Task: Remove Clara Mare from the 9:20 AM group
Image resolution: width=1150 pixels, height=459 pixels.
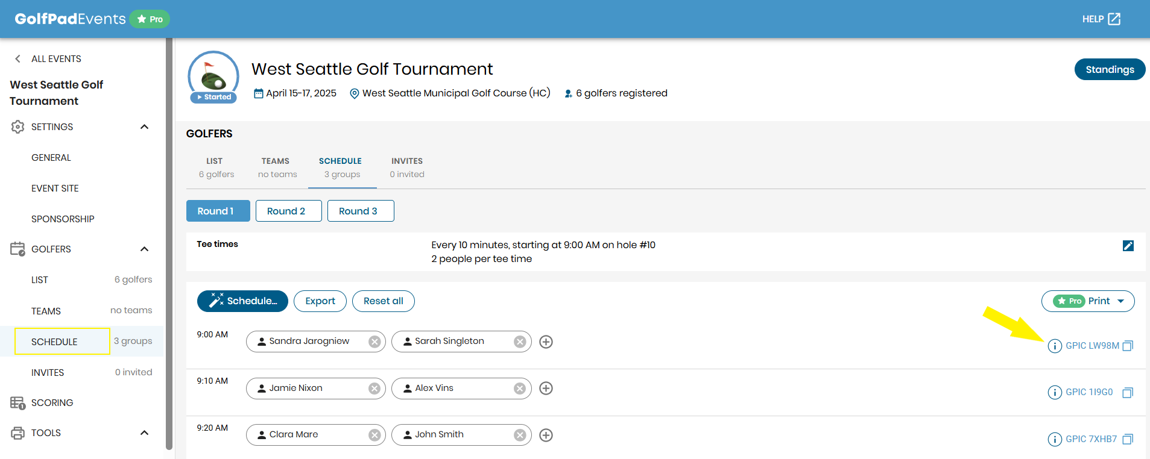Action: 374,435
